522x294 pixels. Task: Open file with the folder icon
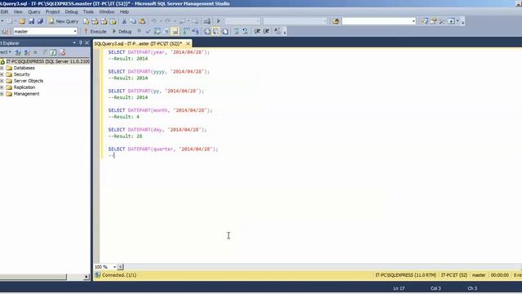[22, 21]
